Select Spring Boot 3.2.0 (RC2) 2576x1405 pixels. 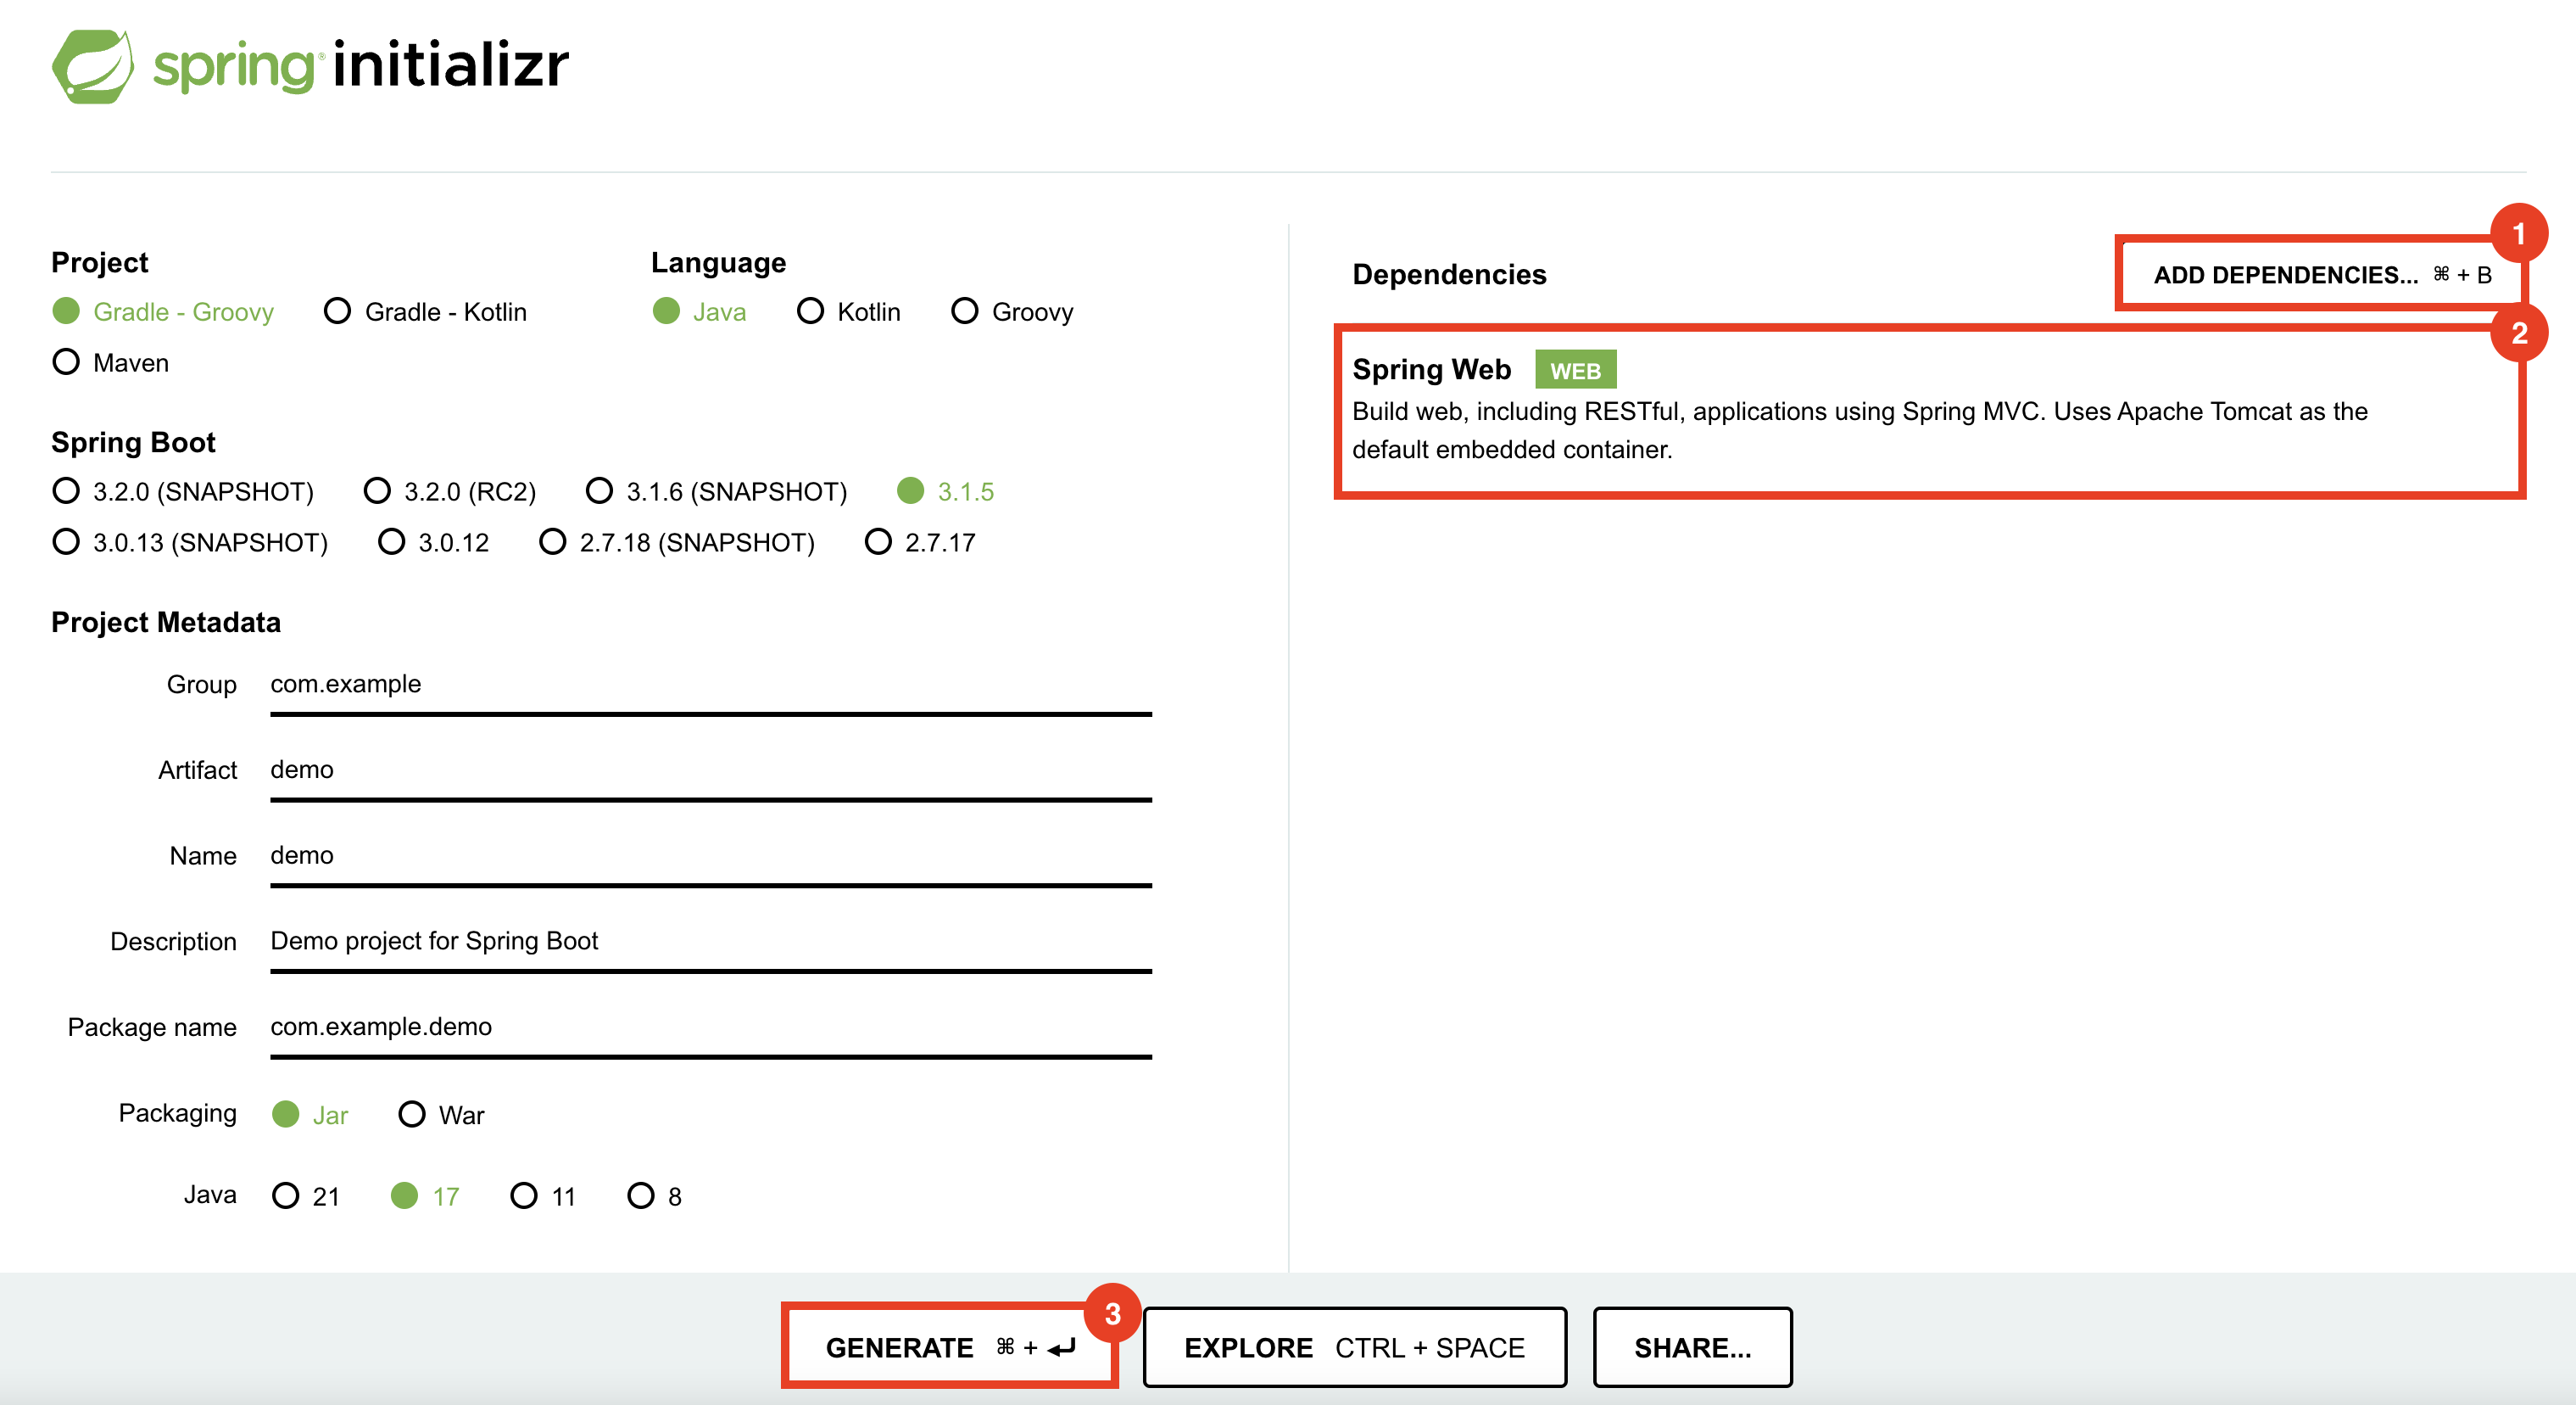[377, 491]
